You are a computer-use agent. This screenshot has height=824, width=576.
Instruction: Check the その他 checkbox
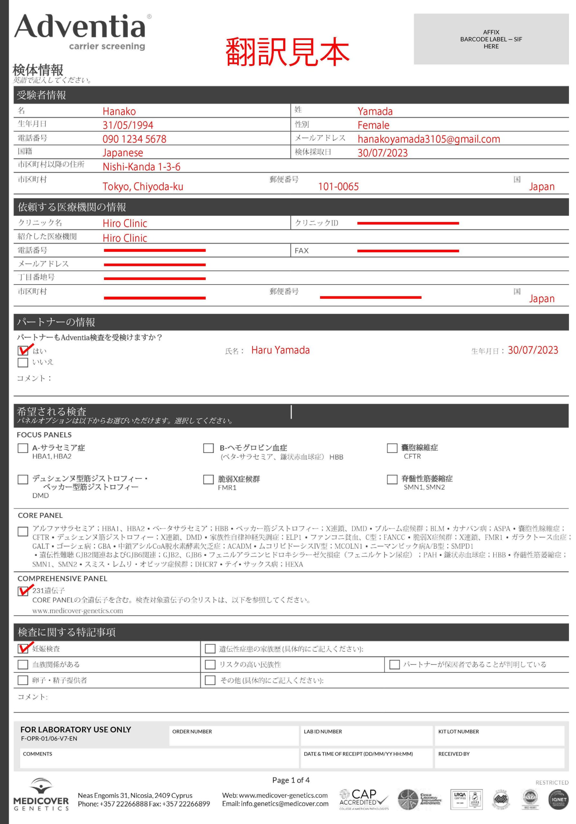point(210,680)
